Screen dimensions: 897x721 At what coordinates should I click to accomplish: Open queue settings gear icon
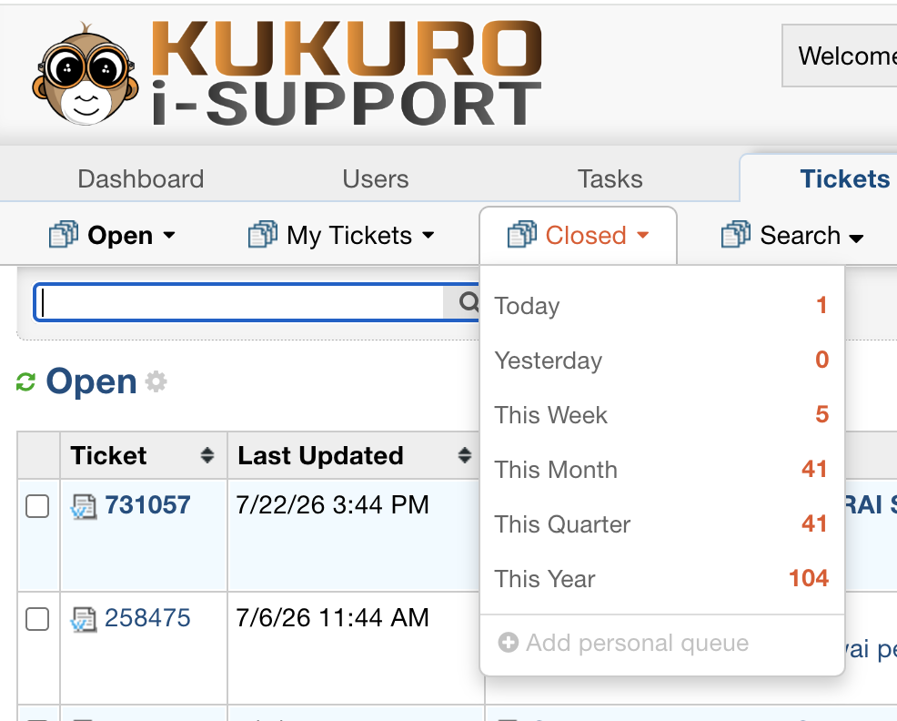pyautogui.click(x=156, y=381)
